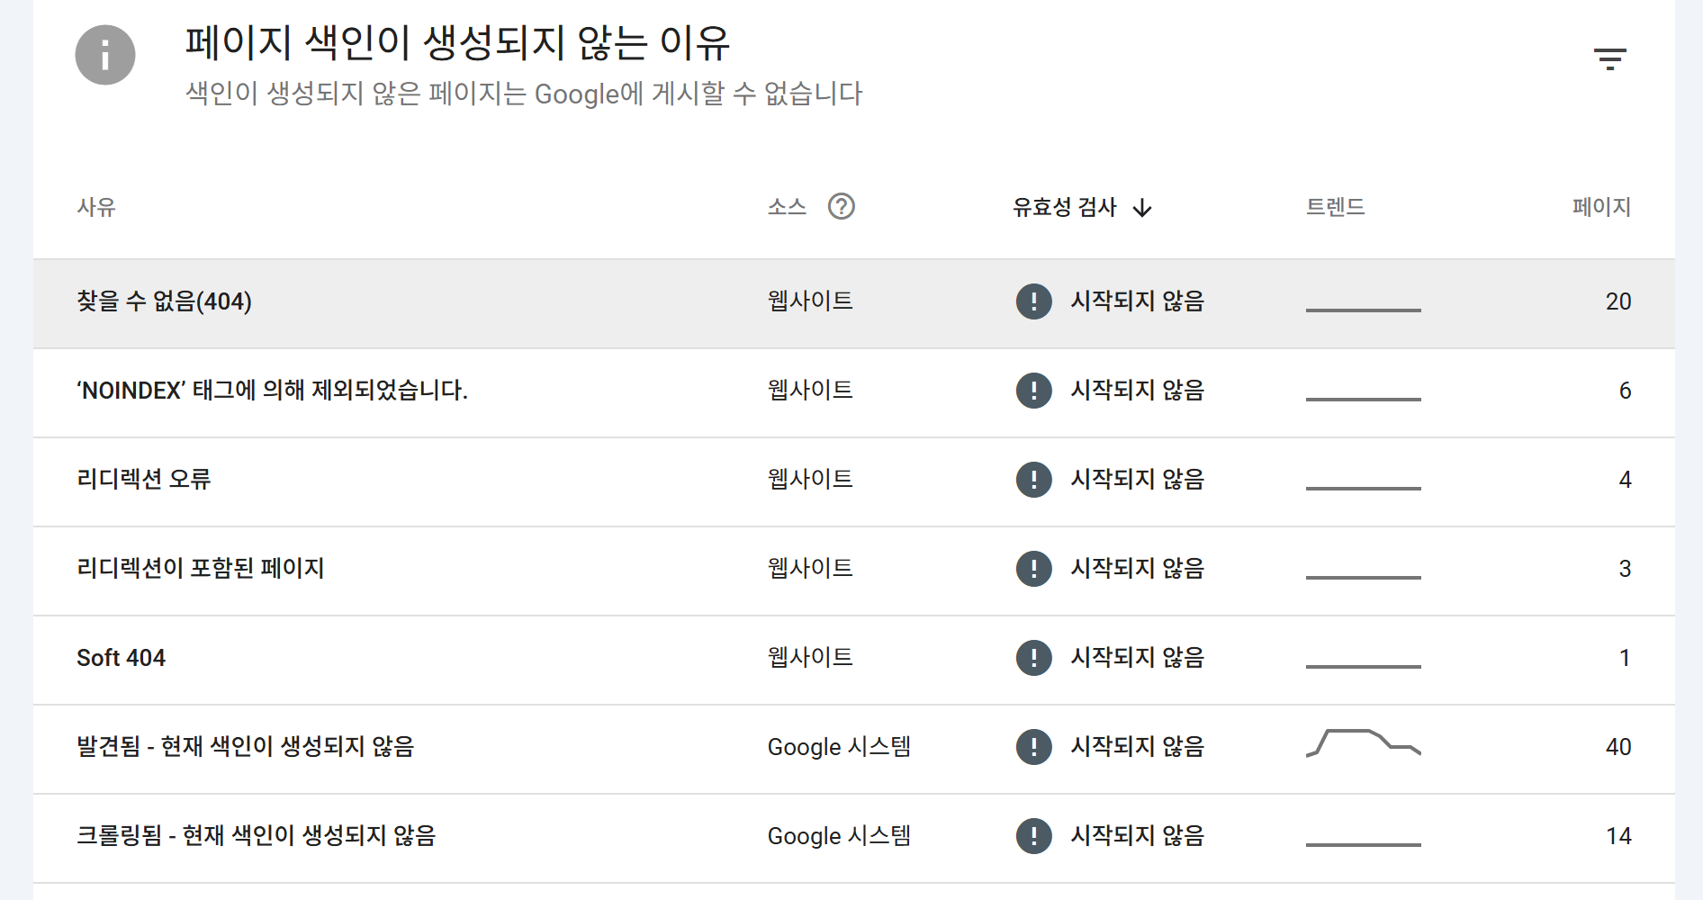Open the 소스 help question mark
The image size is (1703, 900).
tap(841, 207)
